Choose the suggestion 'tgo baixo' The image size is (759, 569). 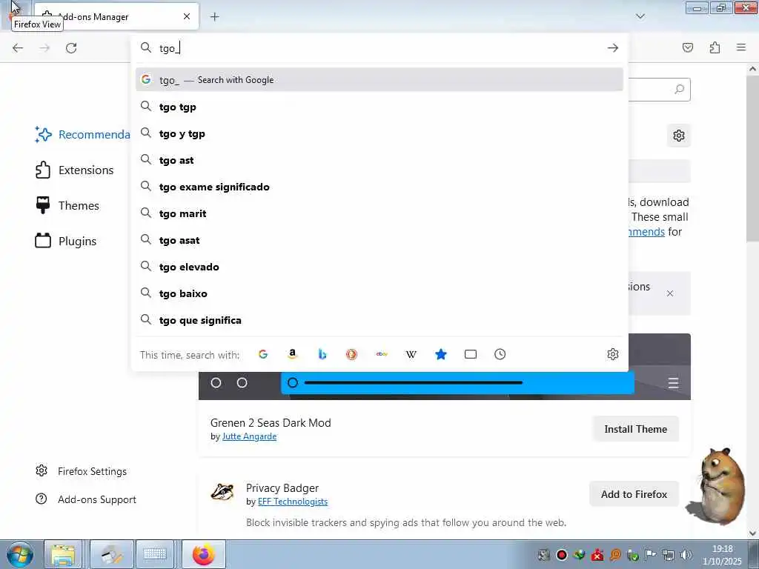pos(379,293)
